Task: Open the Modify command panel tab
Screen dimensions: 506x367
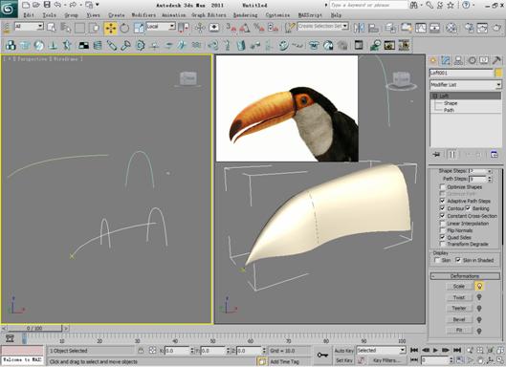Action: point(446,60)
